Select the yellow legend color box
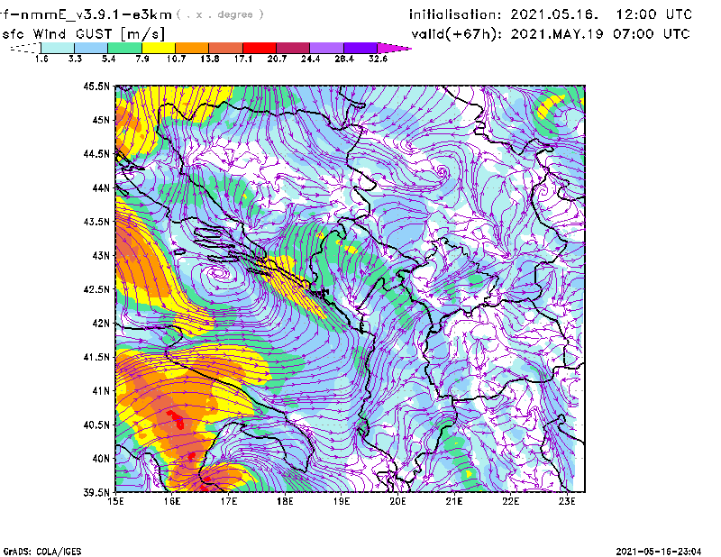This screenshot has height=557, width=721. click(x=159, y=48)
